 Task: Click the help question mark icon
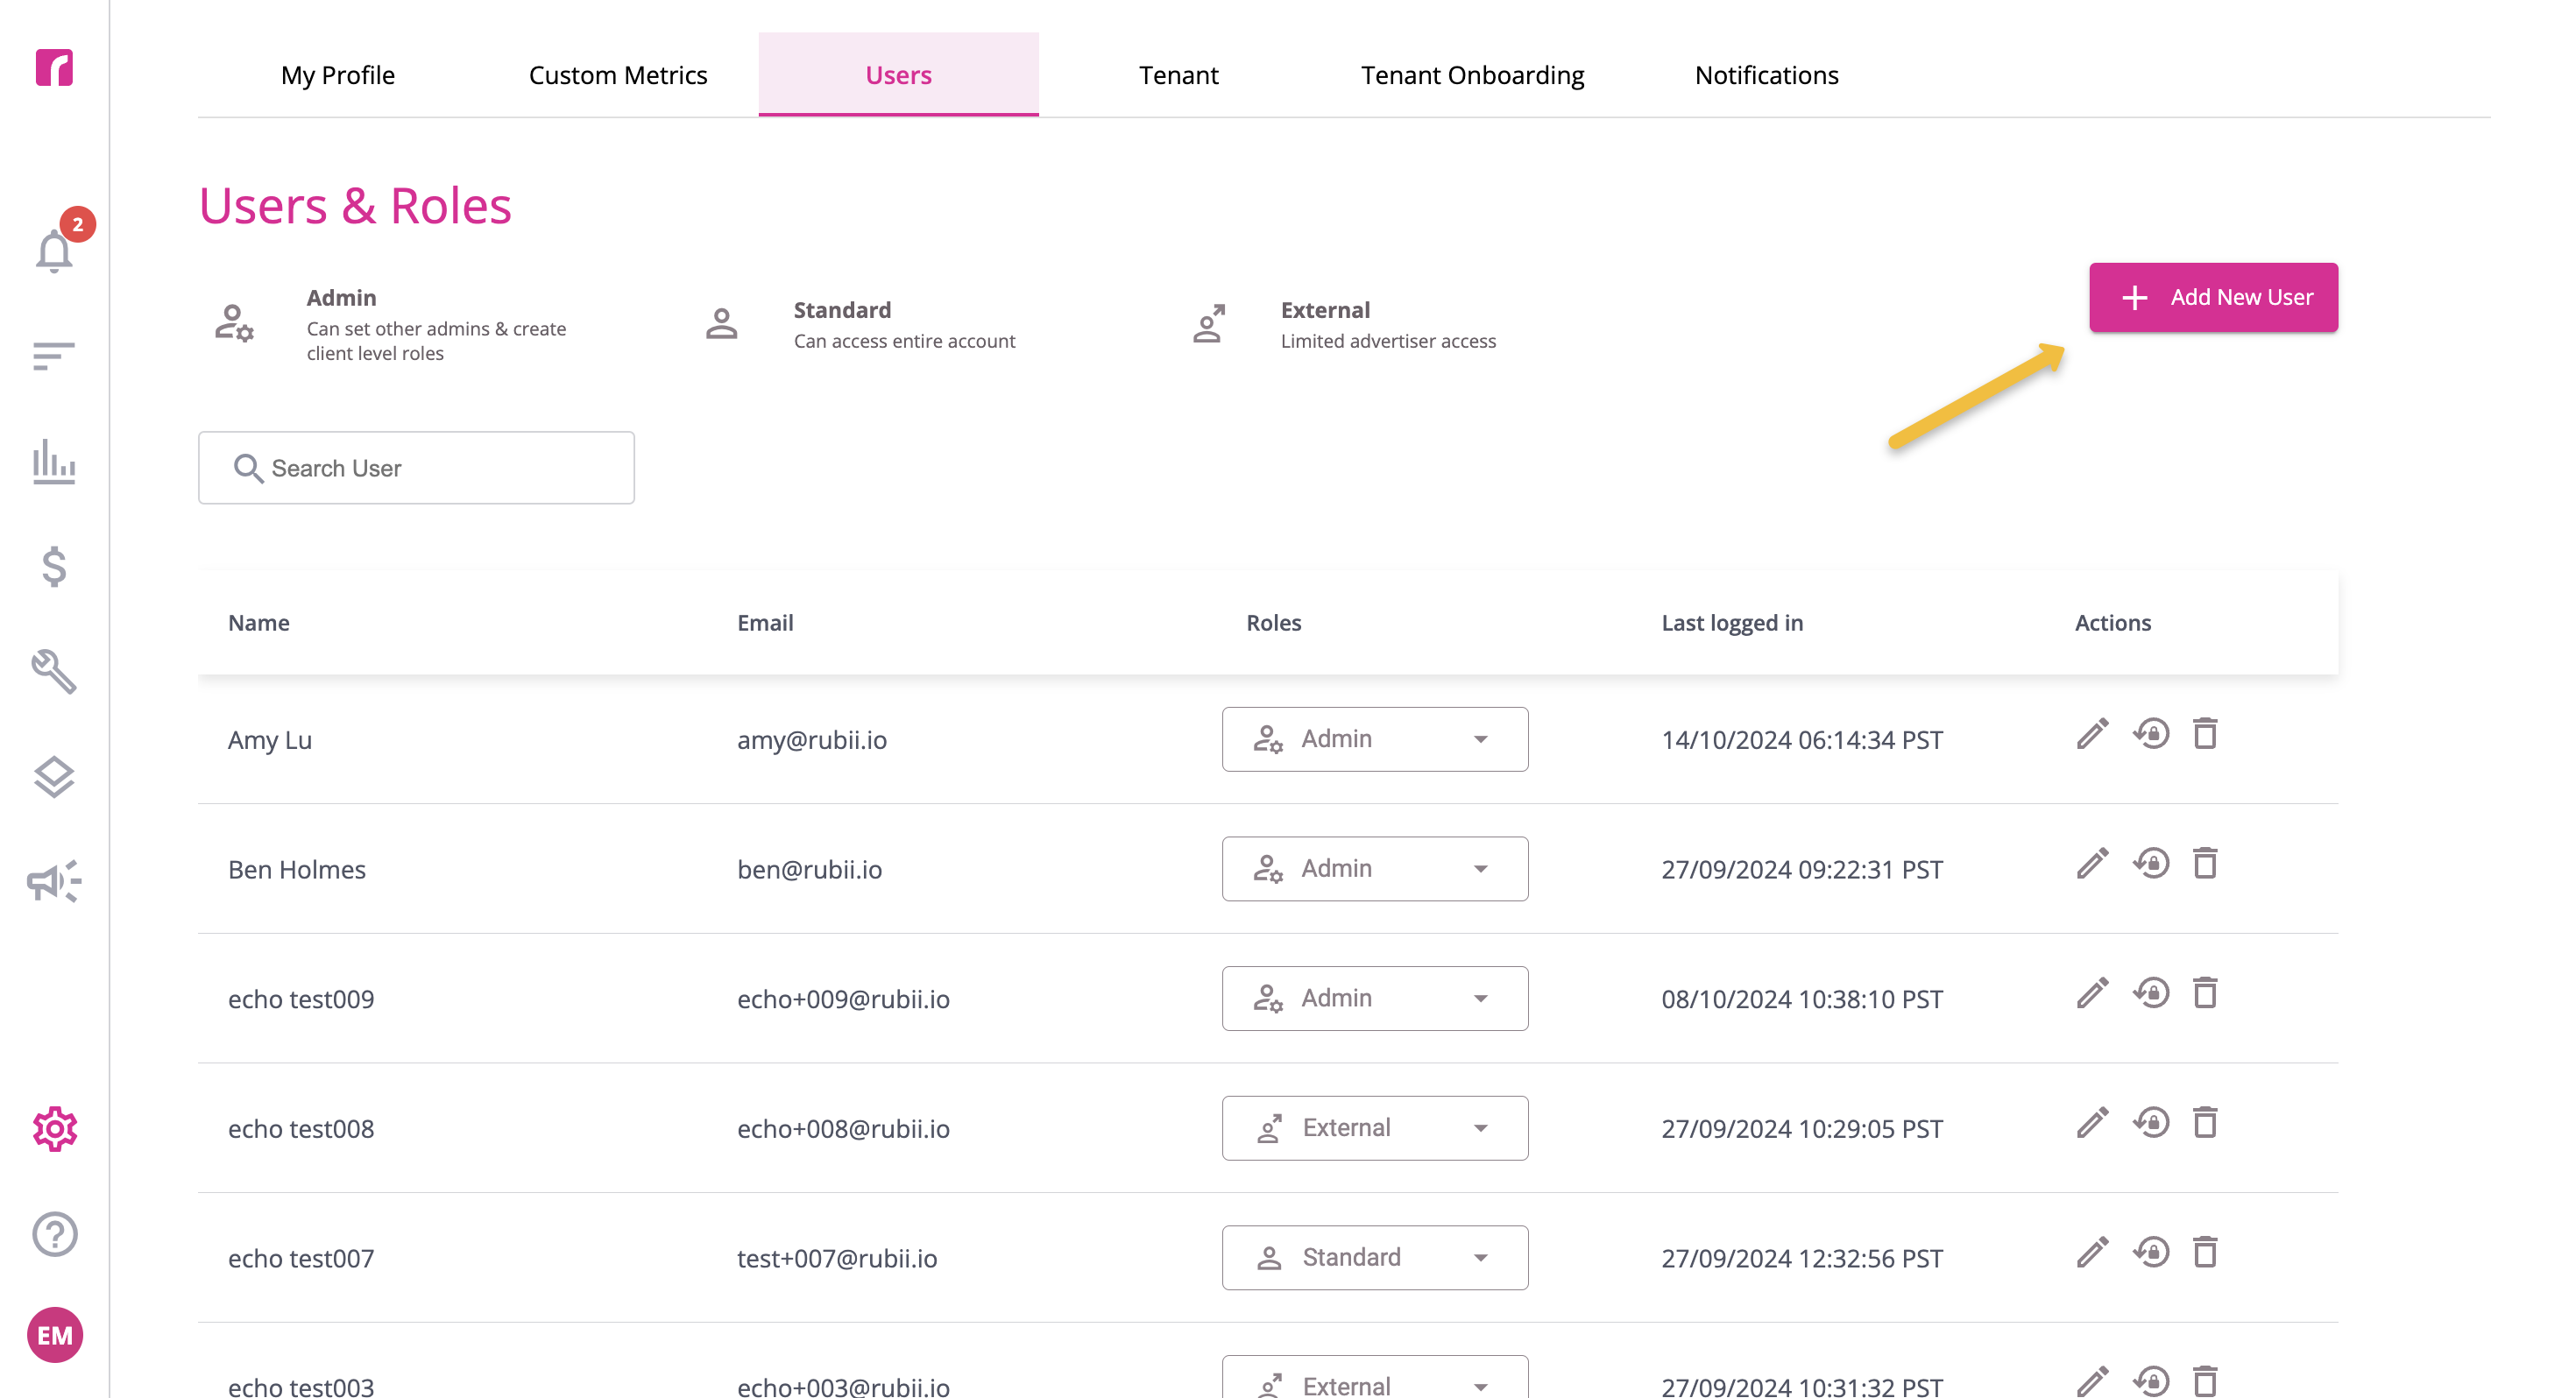54,1234
